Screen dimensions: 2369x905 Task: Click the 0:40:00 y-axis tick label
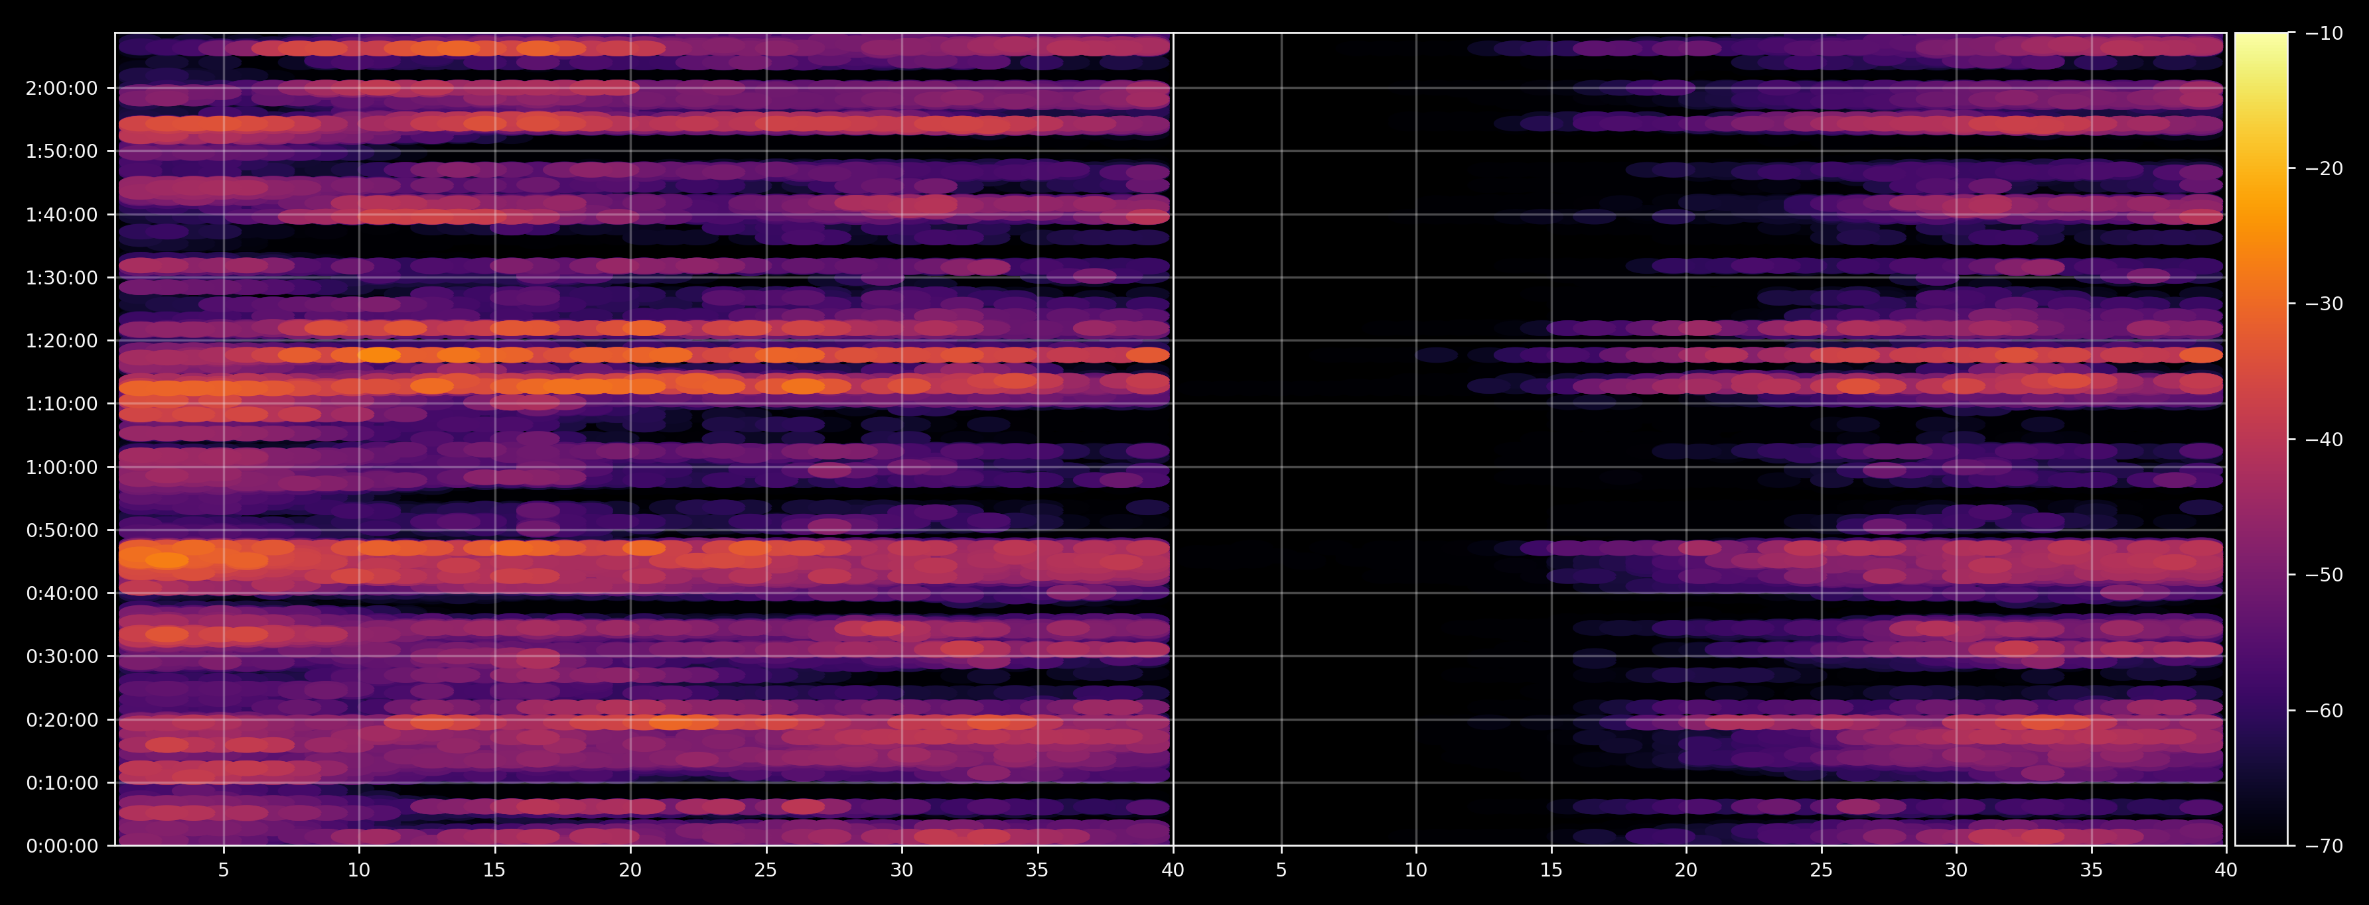click(62, 593)
